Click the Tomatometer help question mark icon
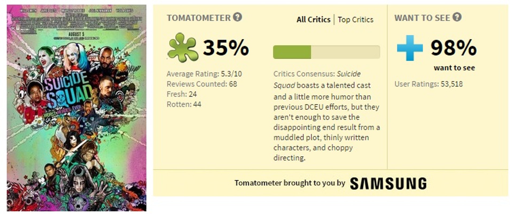Screen dimensions: 513x214 (237, 17)
